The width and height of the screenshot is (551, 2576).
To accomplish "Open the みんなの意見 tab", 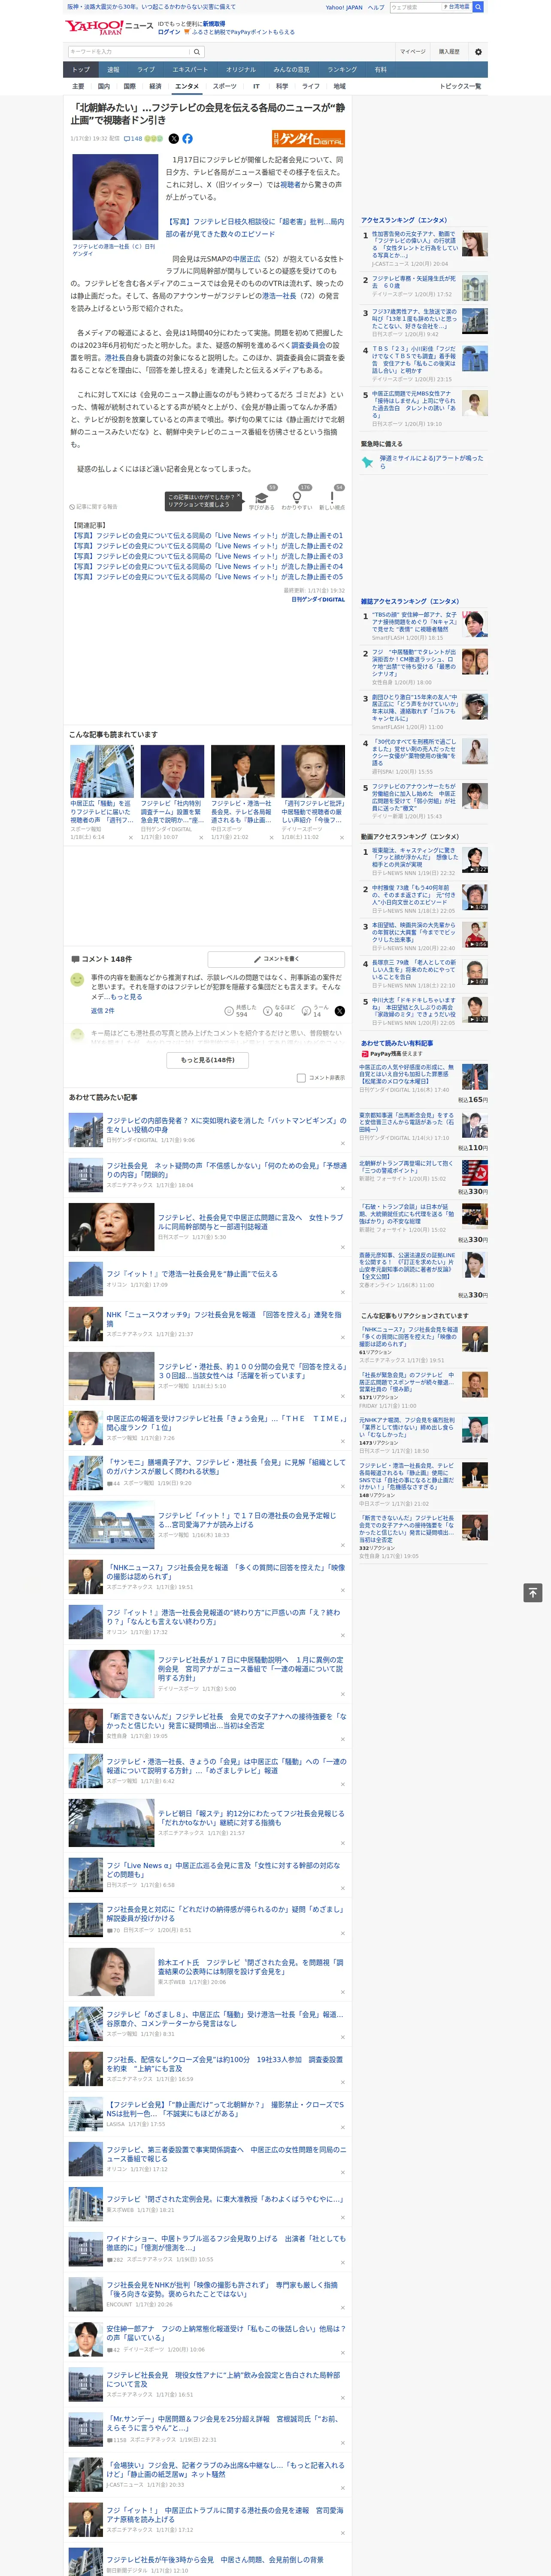I will click(291, 70).
